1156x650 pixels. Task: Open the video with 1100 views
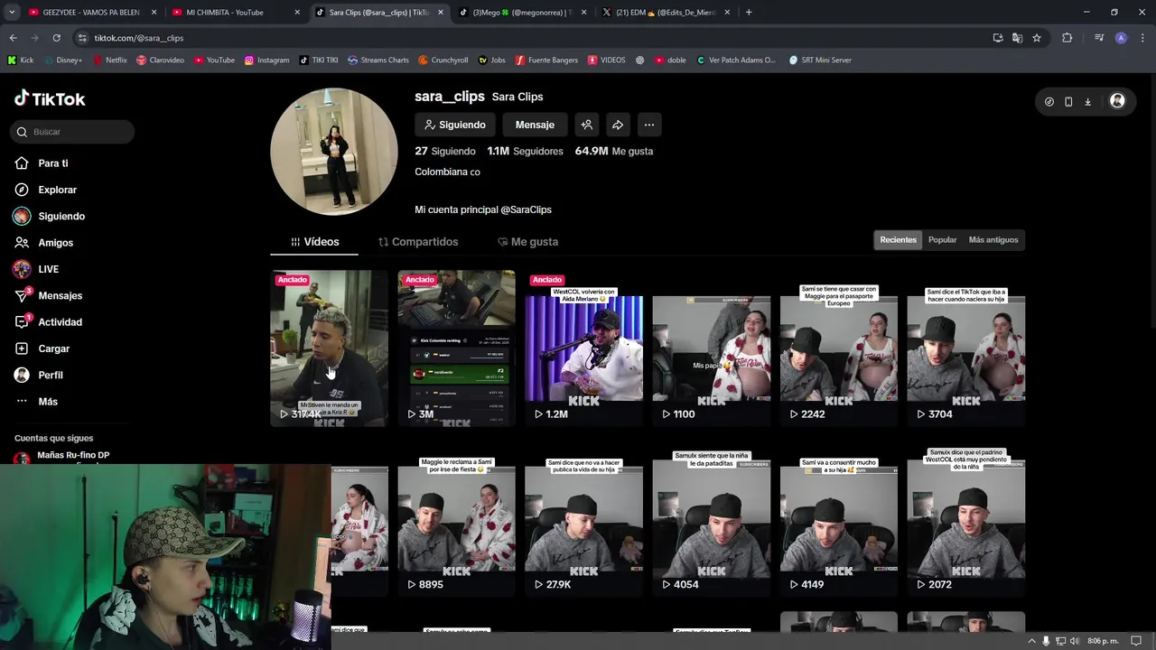(x=711, y=348)
